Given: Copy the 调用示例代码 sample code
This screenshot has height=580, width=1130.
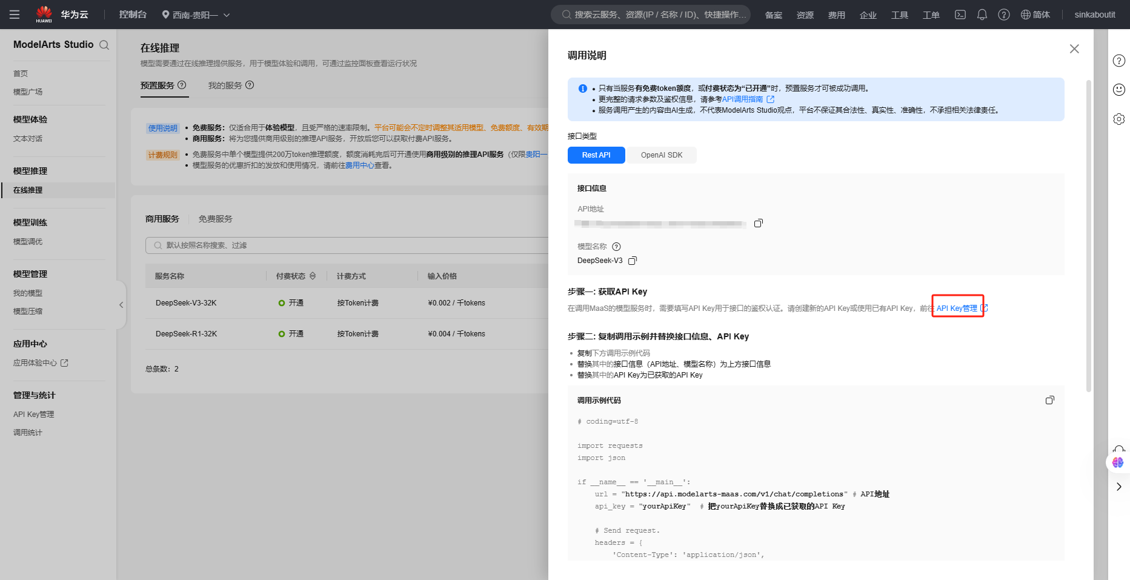Looking at the screenshot, I should click(1050, 400).
